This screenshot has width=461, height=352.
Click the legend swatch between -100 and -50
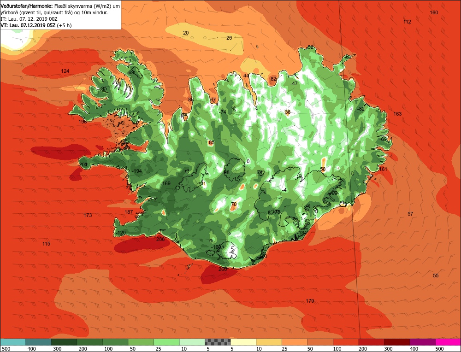[115, 342]
